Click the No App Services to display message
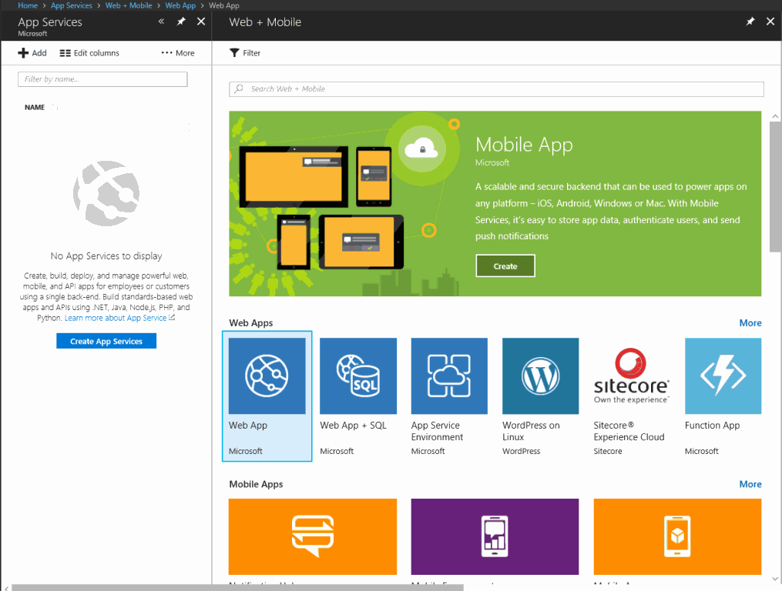The height and width of the screenshot is (591, 782). 106,256
